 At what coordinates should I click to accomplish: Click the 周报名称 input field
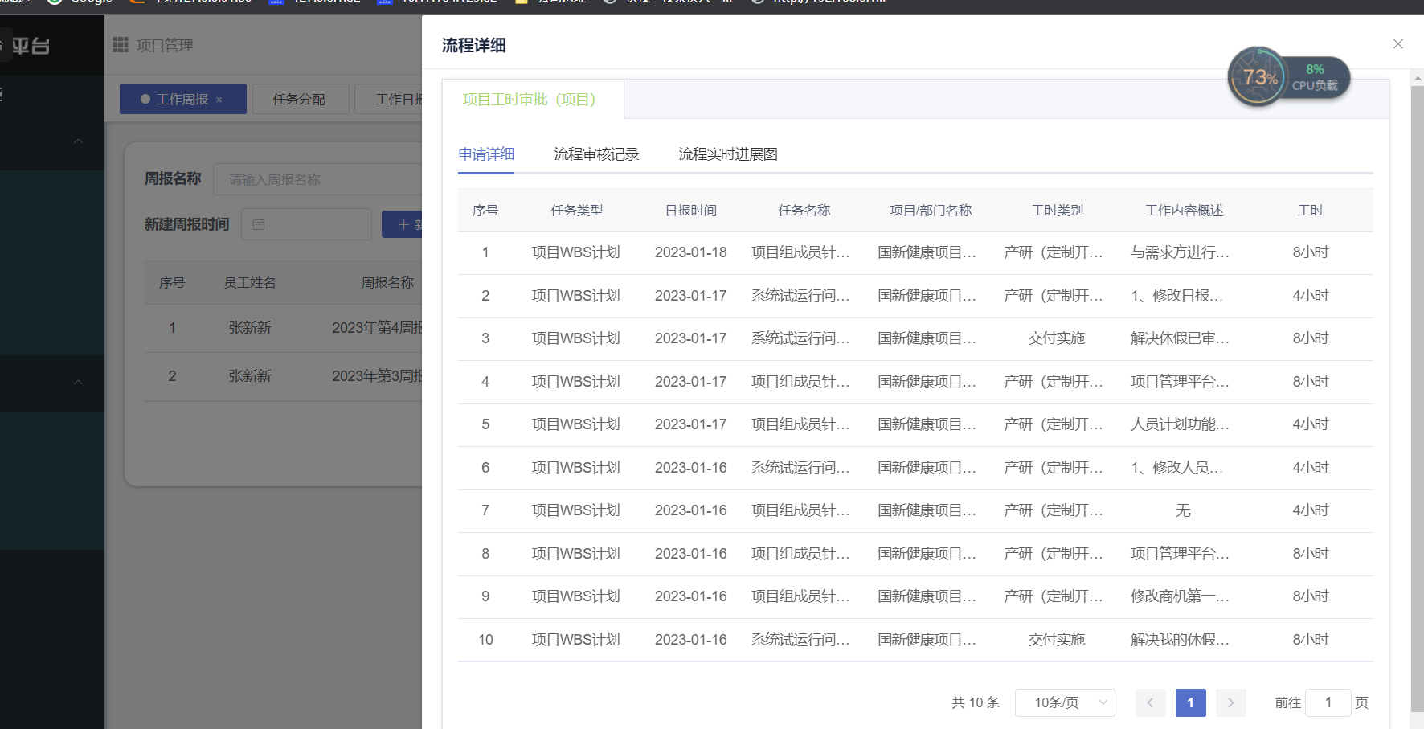[317, 179]
